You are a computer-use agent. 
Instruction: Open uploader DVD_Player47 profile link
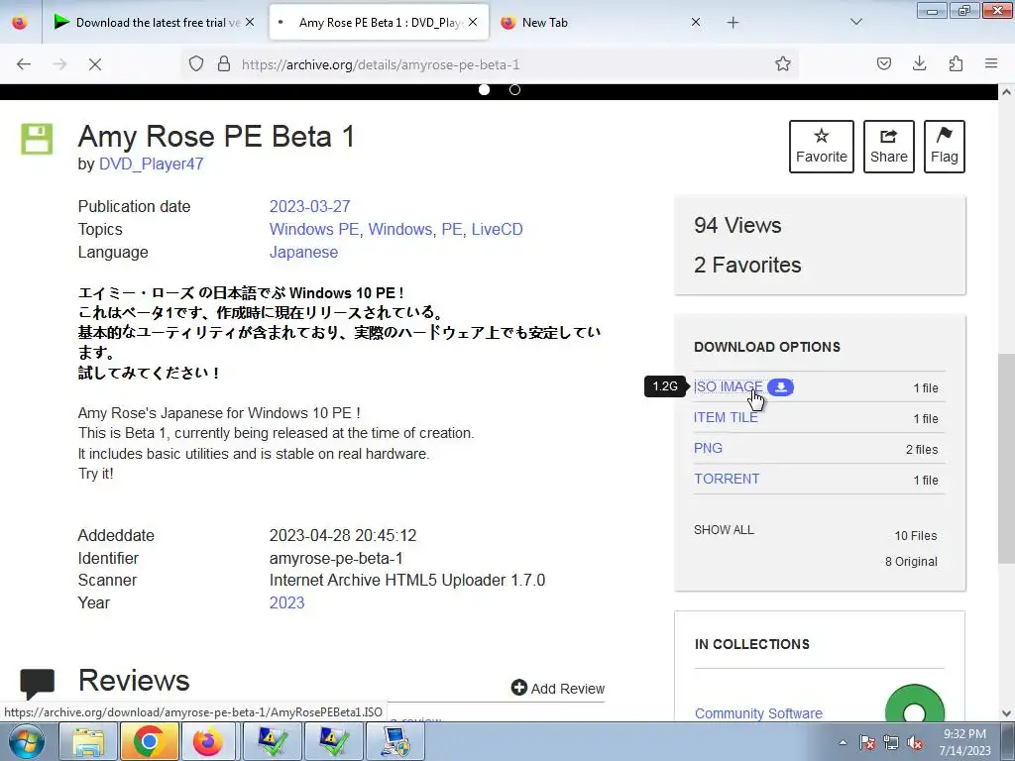coord(151,164)
